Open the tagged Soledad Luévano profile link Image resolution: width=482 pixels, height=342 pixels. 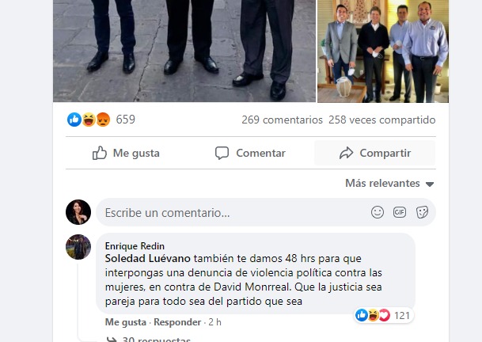[147, 258]
